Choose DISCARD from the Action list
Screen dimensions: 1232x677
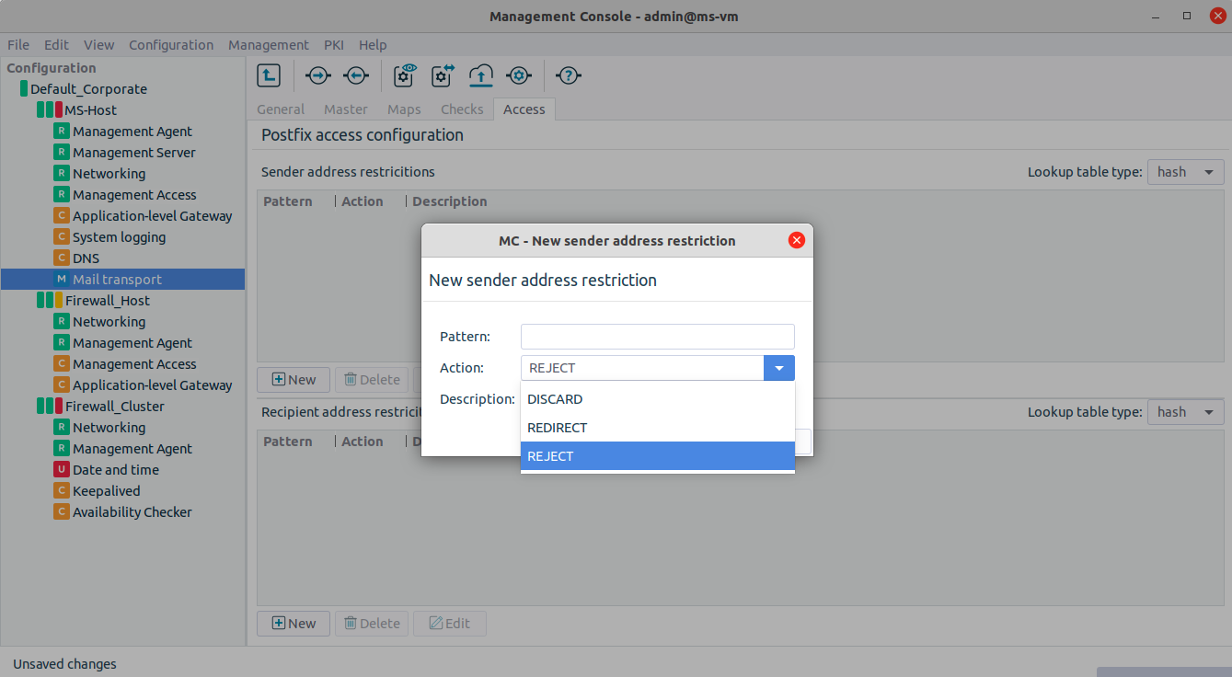657,399
